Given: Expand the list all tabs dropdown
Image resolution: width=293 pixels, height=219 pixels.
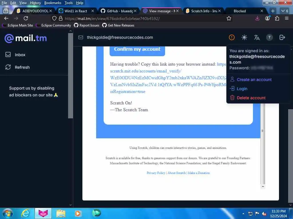Looking at the screenshot, I should (x=285, y=11).
